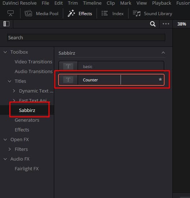Open the View menu
This screenshot has height=198, width=190.
pyautogui.click(x=142, y=3)
